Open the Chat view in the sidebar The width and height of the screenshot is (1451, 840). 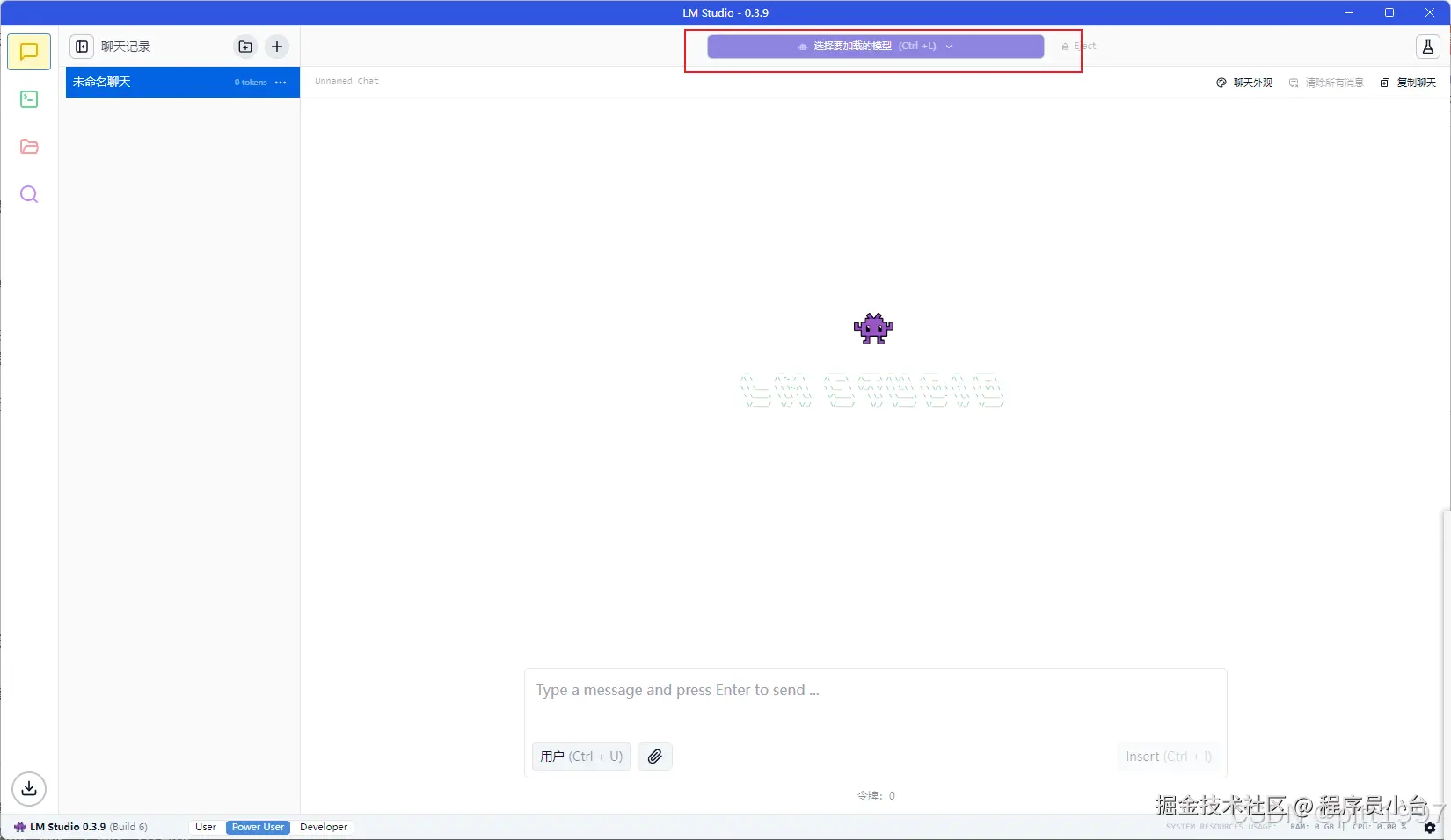29,52
